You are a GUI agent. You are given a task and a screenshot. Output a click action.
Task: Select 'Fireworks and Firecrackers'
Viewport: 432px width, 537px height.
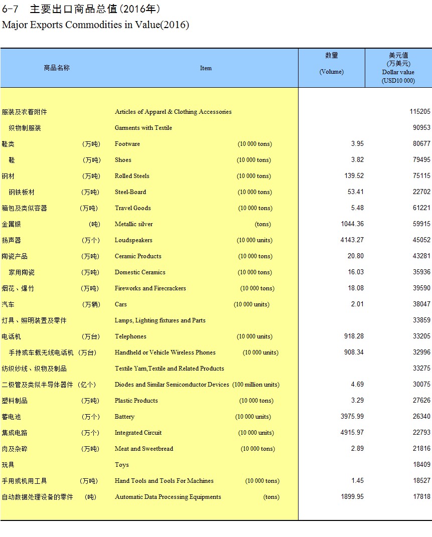coord(150,288)
